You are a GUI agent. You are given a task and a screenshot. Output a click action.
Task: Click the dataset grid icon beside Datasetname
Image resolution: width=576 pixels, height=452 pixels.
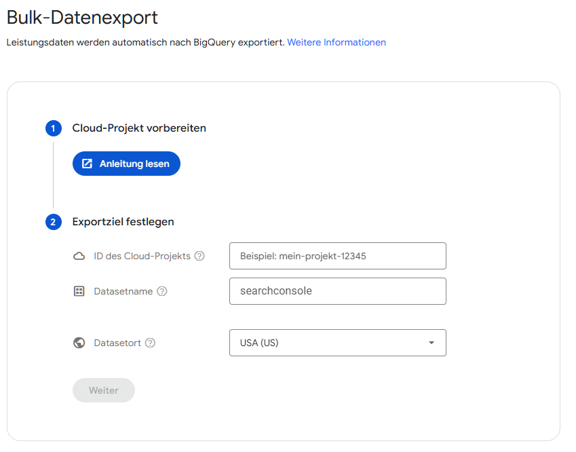pos(79,291)
